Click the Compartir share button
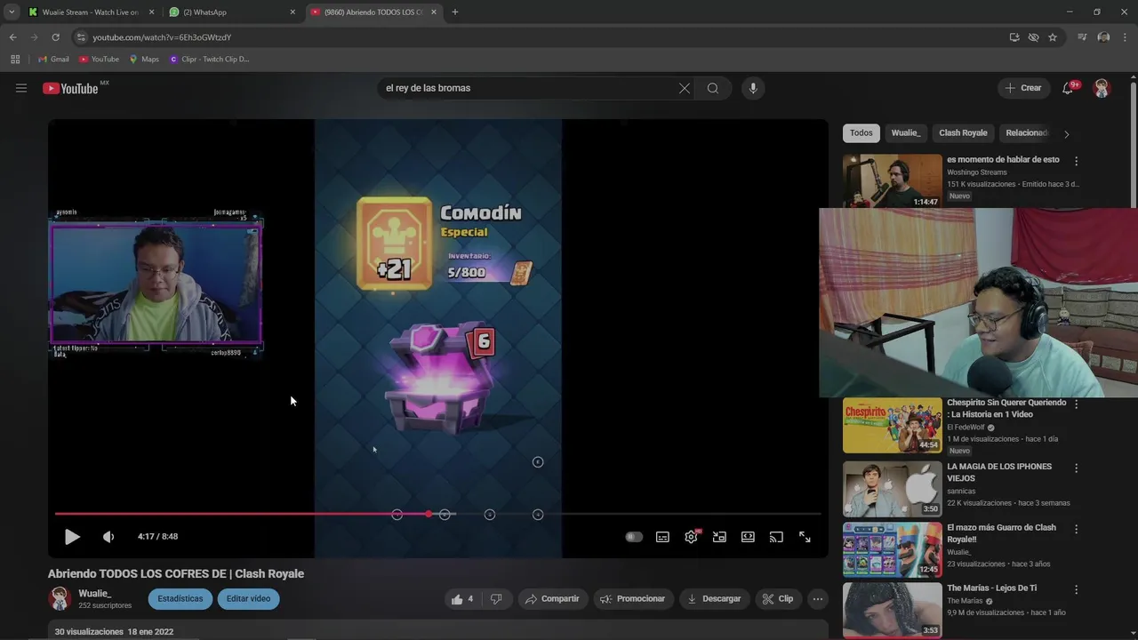This screenshot has height=640, width=1138. (552, 599)
